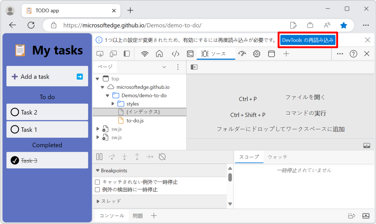Open the Console panel icon
Image resolution: width=376 pixels, height=224 pixels.
190,53
